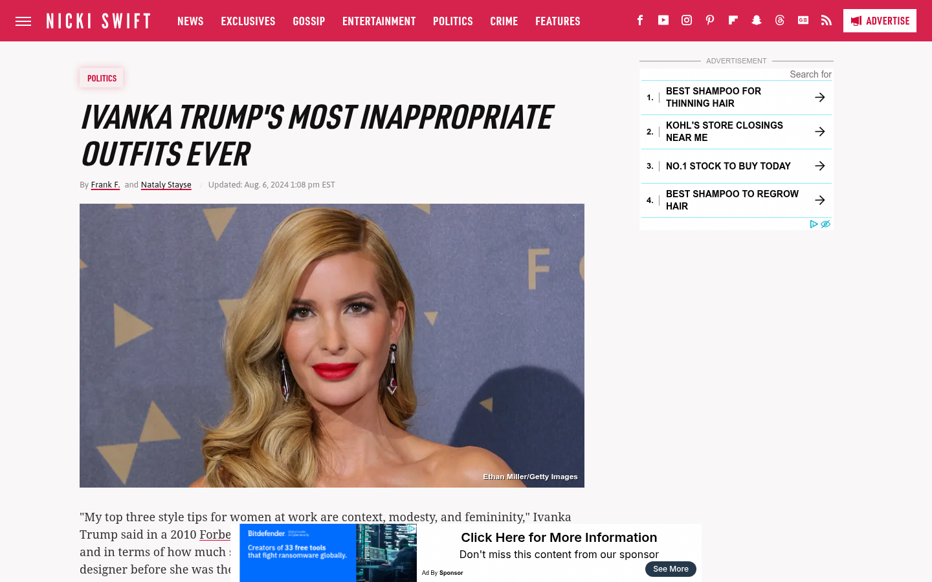Click the Ethan Miller/Getty Images photo credit

pyautogui.click(x=530, y=477)
